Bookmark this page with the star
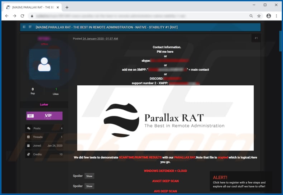Viewport: 283px width, 195px height. (x=259, y=16)
